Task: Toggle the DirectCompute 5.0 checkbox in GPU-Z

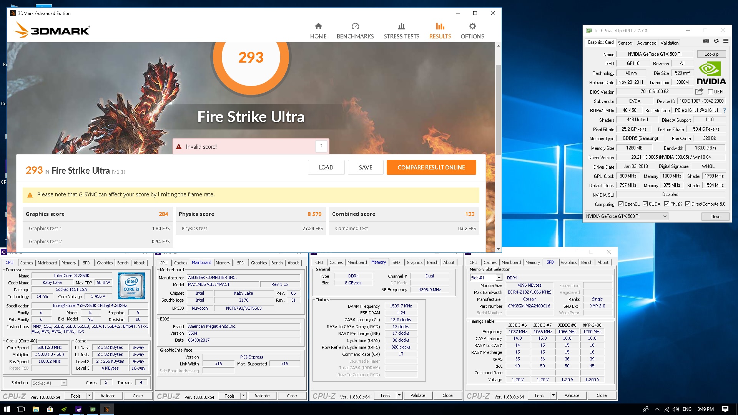Action: click(688, 204)
